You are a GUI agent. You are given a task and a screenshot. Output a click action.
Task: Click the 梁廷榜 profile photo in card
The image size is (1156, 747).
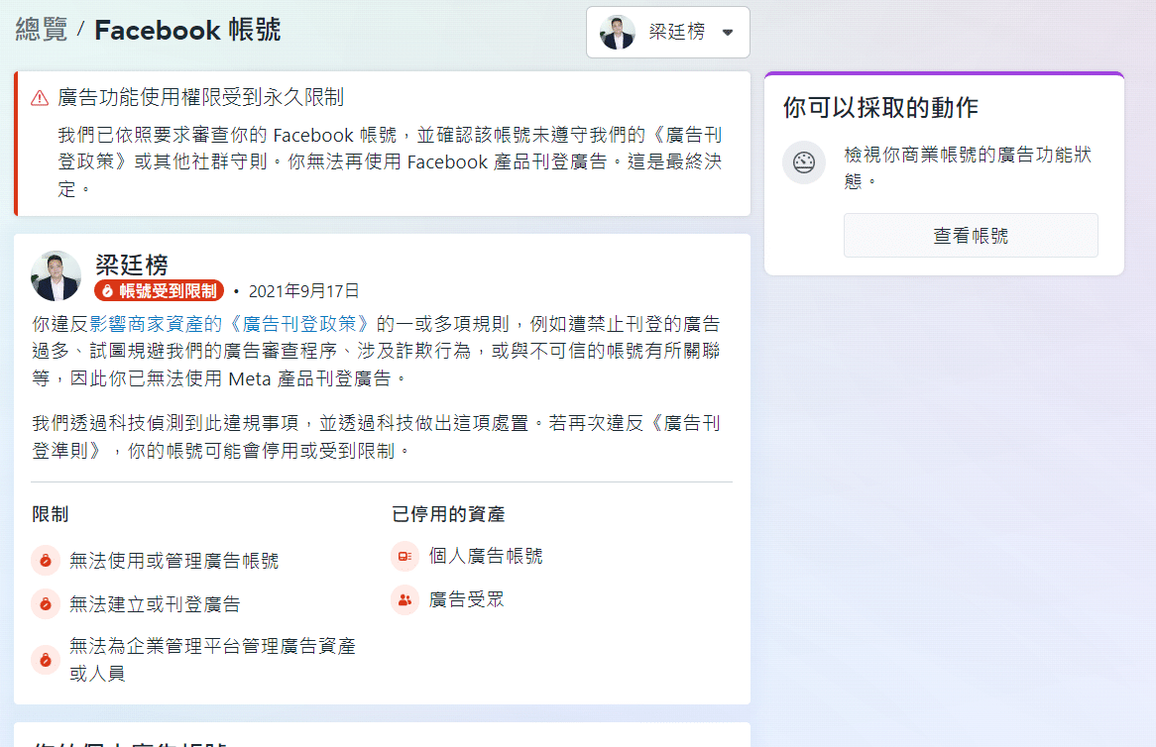click(56, 275)
